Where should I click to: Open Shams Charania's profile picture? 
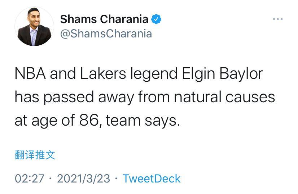[x=34, y=26]
